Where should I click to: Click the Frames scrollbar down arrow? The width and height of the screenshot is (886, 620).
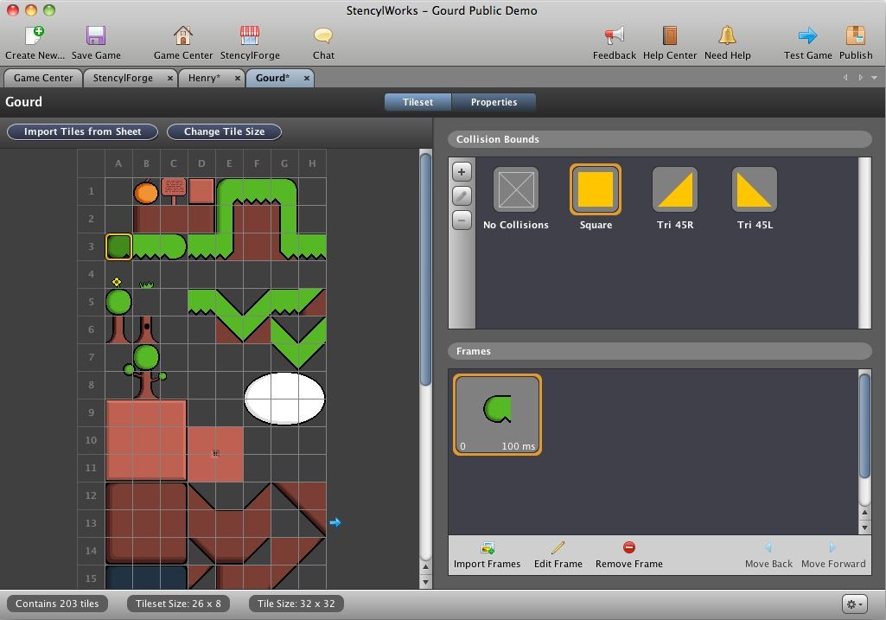(x=864, y=528)
